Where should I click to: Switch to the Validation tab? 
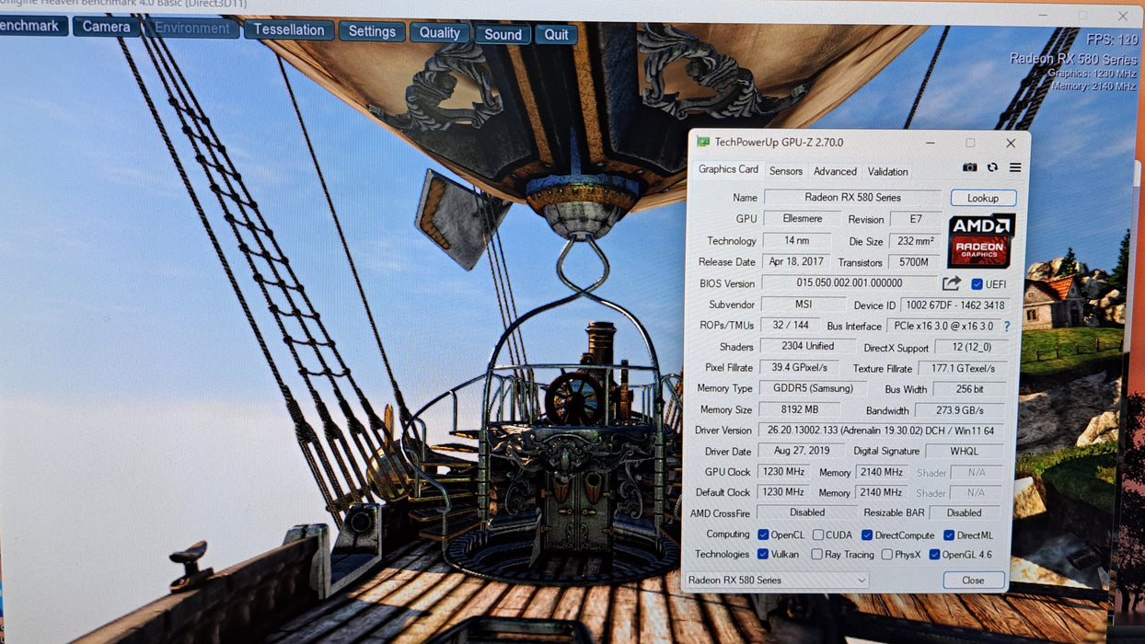click(888, 171)
